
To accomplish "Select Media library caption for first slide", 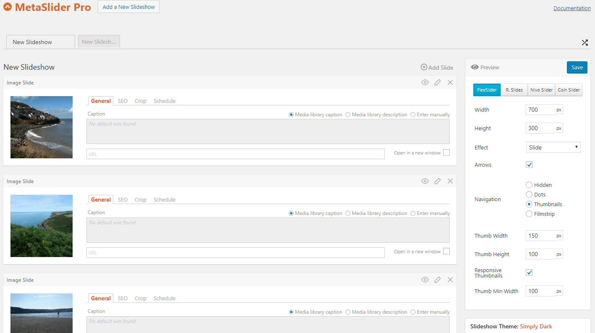I will (291, 115).
